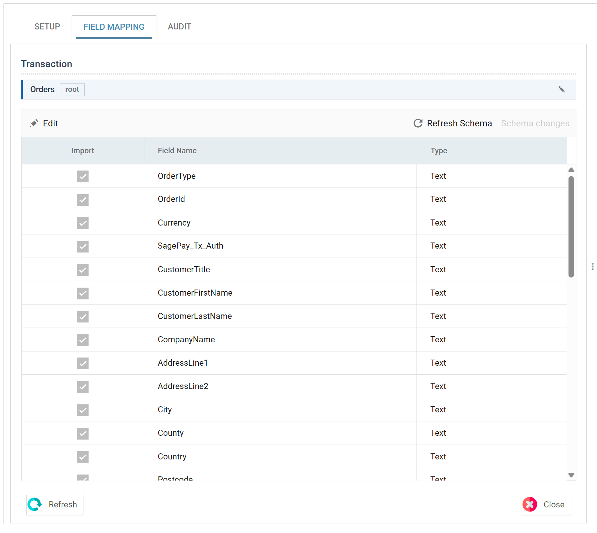Click the Text type cell for Country
The height and width of the screenshot is (533, 597).
[492, 457]
